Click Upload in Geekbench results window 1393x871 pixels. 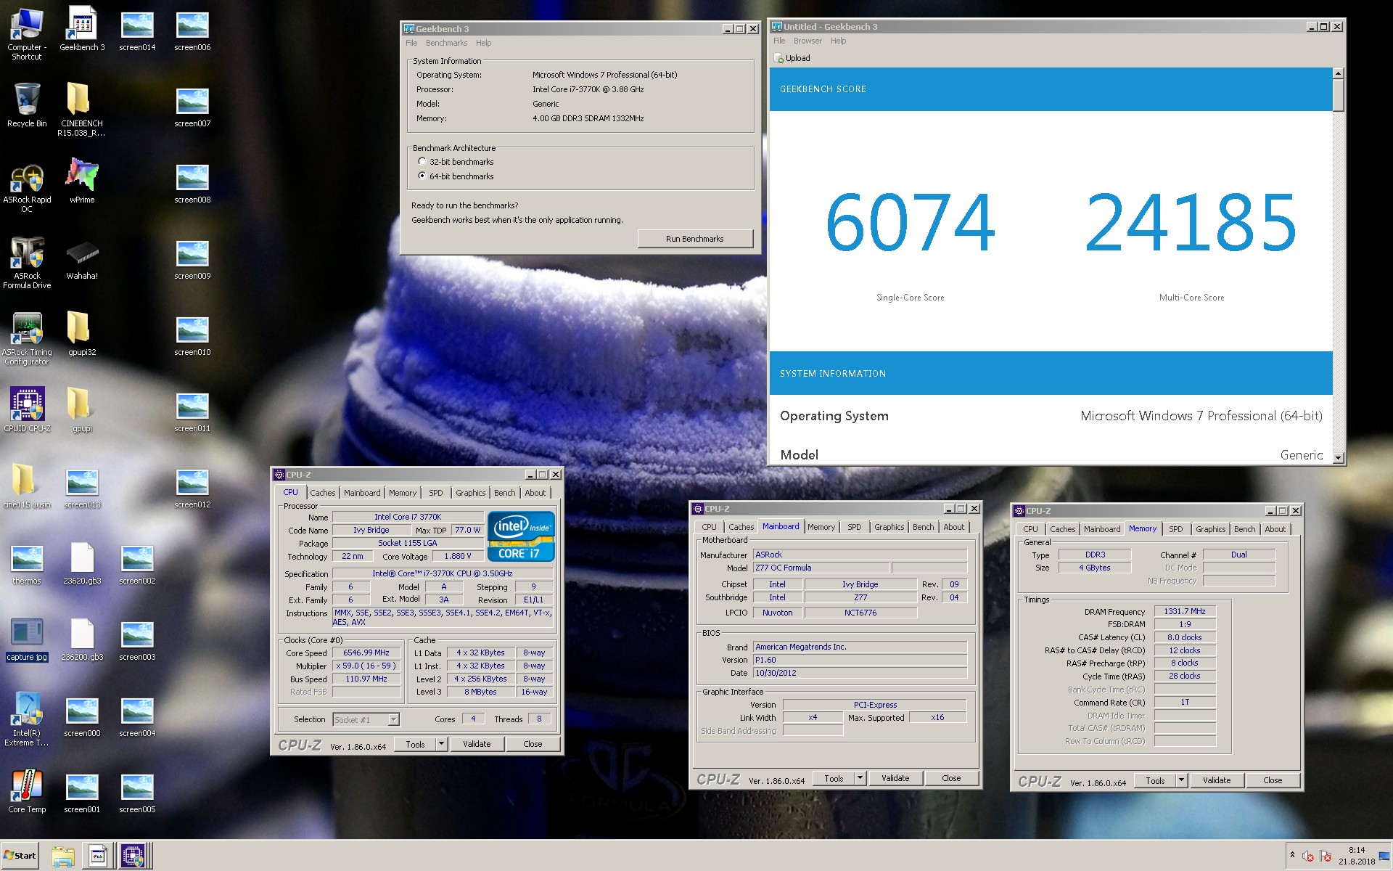pos(792,58)
